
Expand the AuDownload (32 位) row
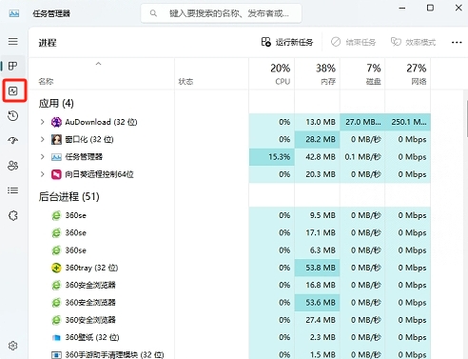pos(42,122)
